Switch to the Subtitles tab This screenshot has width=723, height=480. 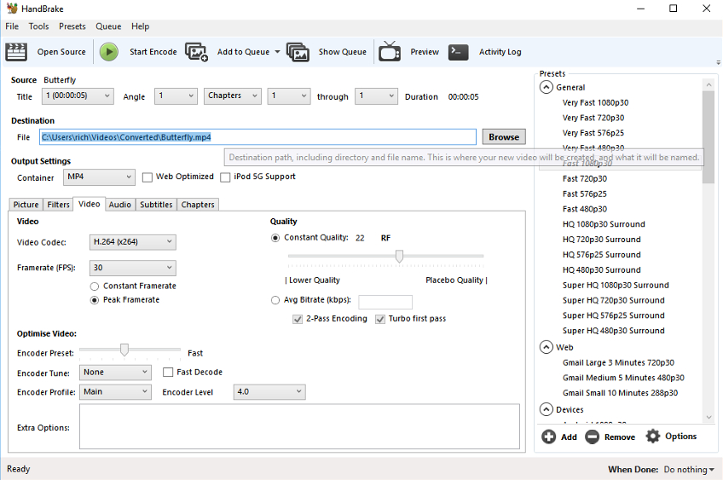click(x=156, y=205)
